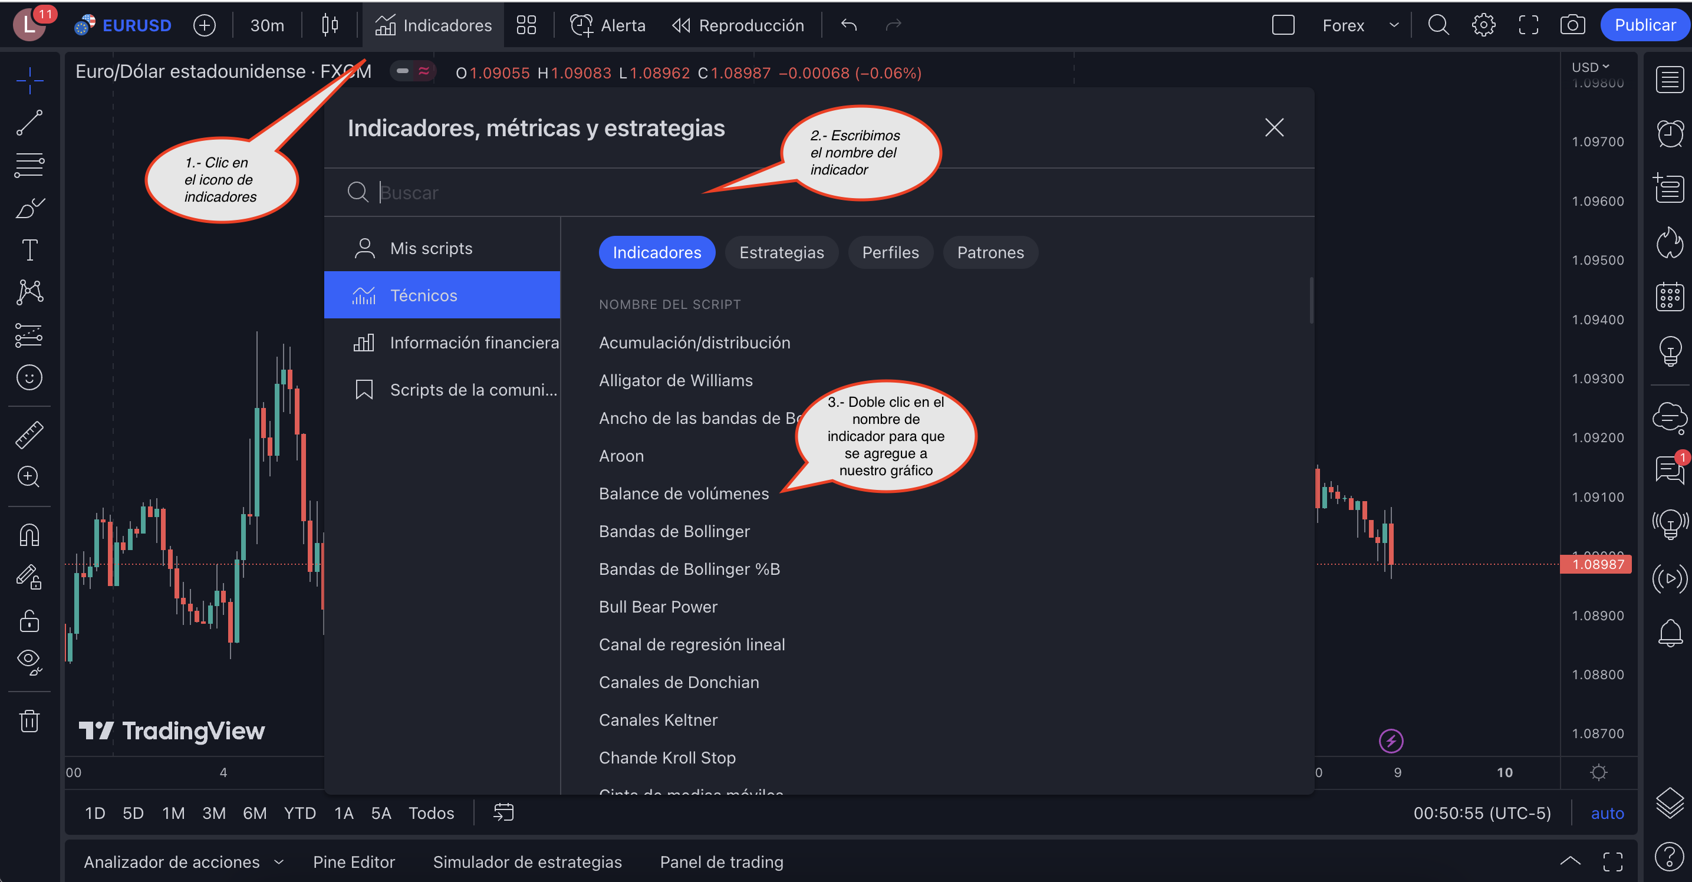This screenshot has height=882, width=1692.
Task: Expand the Forex layout dropdown
Action: 1393,25
